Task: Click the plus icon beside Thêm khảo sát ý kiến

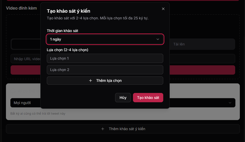Action: [x=103, y=129]
